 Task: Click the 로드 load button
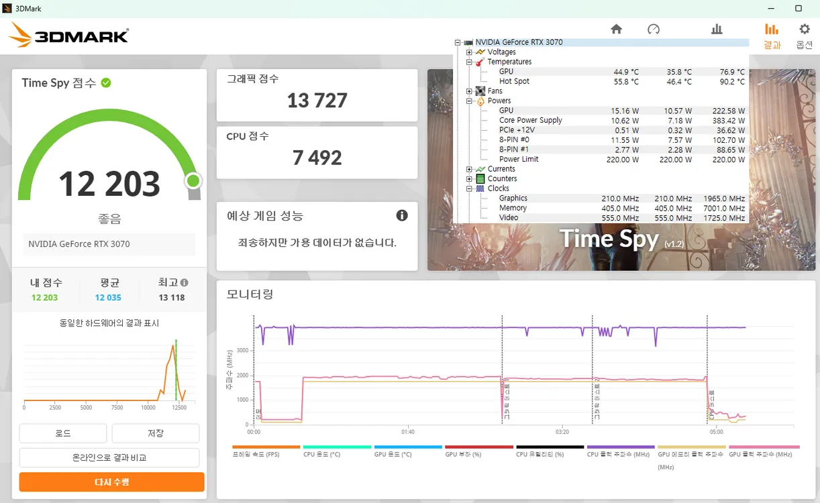coord(63,433)
